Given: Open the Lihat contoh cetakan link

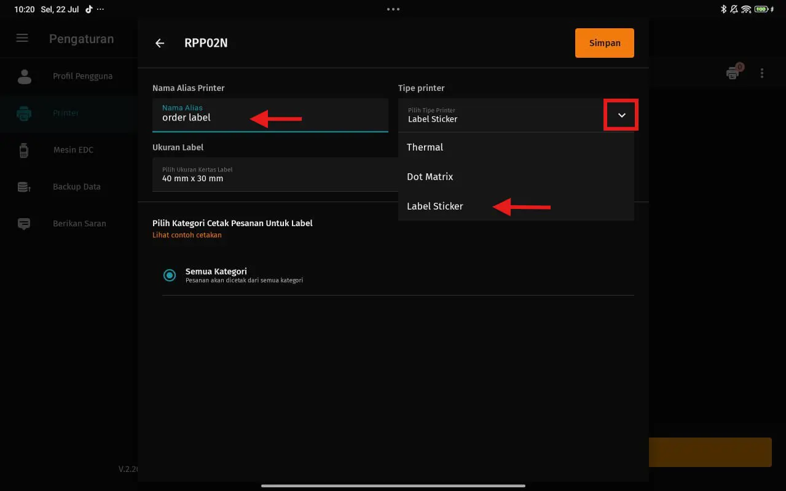Looking at the screenshot, I should pyautogui.click(x=187, y=235).
